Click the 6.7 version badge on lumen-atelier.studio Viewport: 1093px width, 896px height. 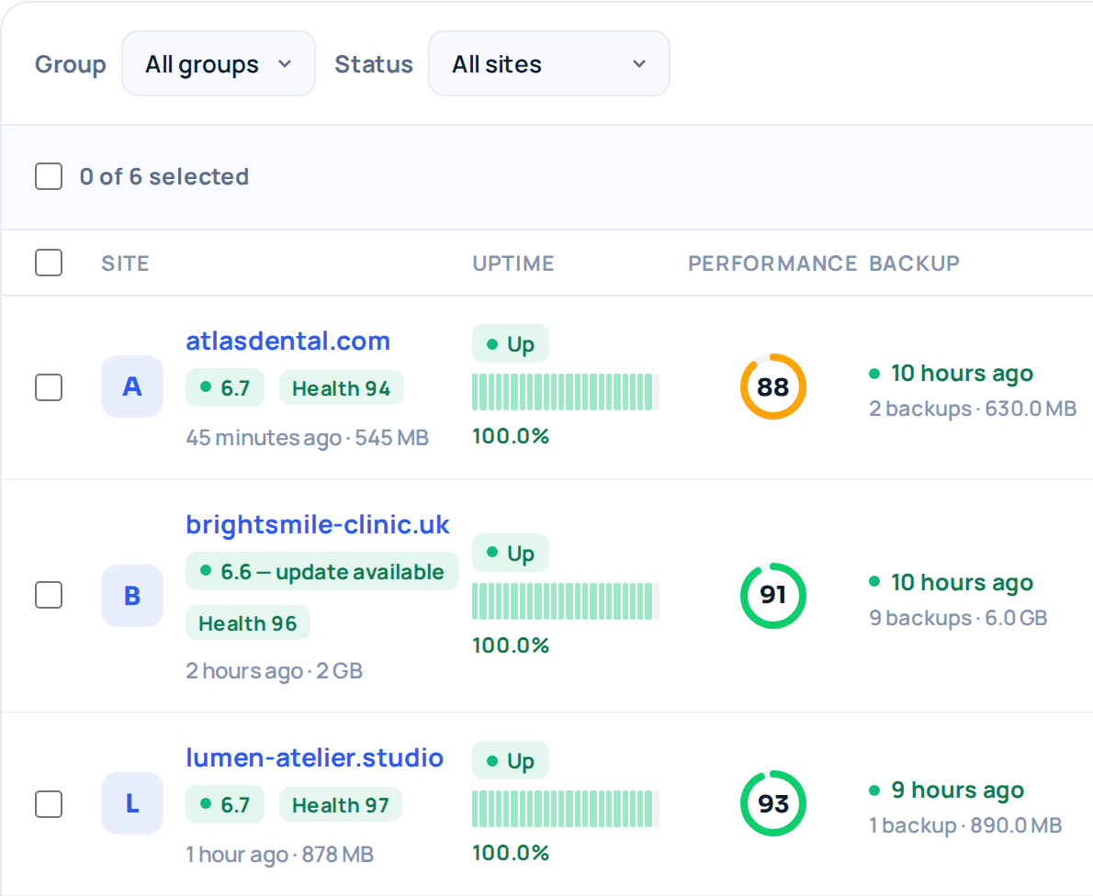(224, 805)
